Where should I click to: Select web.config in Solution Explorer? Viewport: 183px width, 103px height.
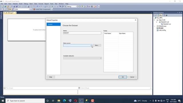tap(162, 30)
